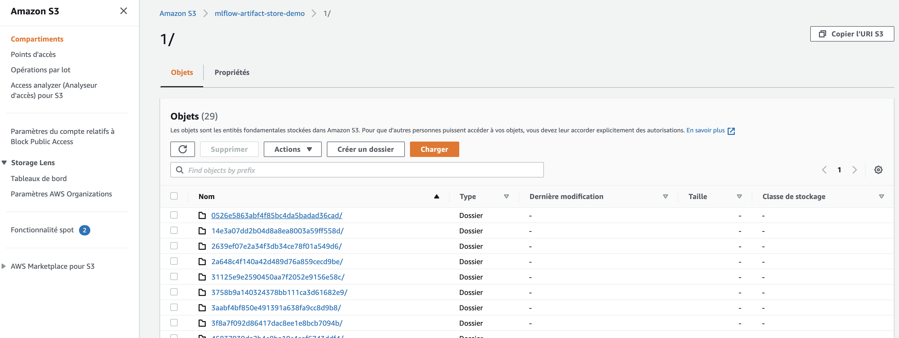
Task: Open mlflow-artifact-store-demo breadcrumb link
Action: click(x=259, y=13)
